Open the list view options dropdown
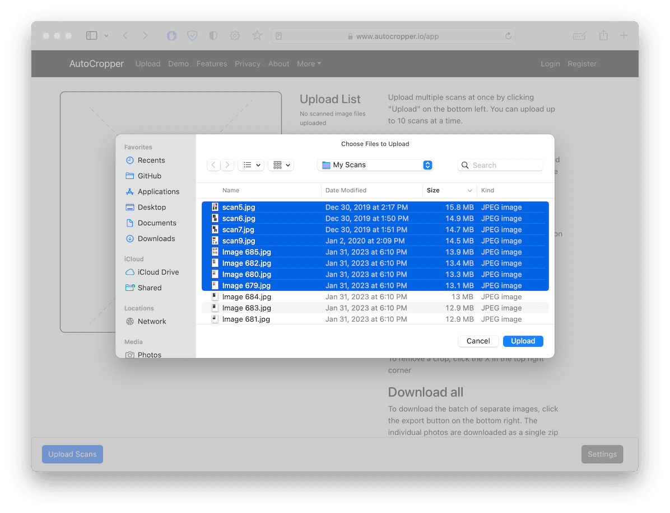This screenshot has width=670, height=513. (x=250, y=165)
